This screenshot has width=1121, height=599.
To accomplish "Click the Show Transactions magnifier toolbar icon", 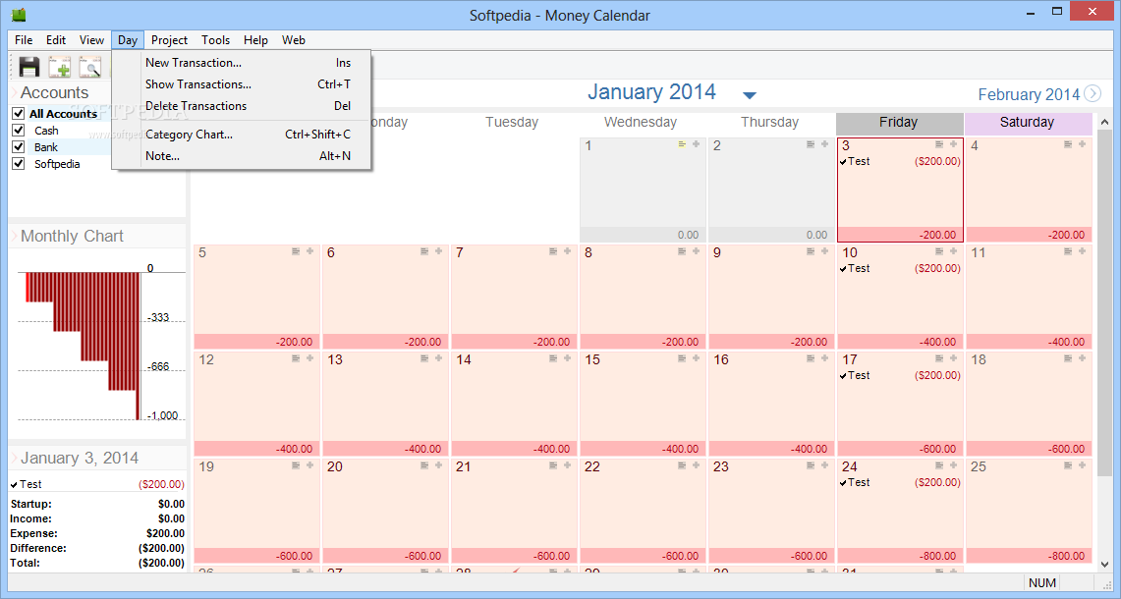I will pos(89,67).
